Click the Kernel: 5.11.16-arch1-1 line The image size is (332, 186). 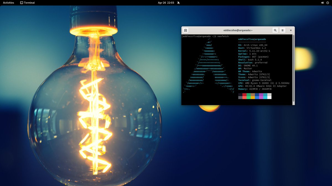click(254, 51)
